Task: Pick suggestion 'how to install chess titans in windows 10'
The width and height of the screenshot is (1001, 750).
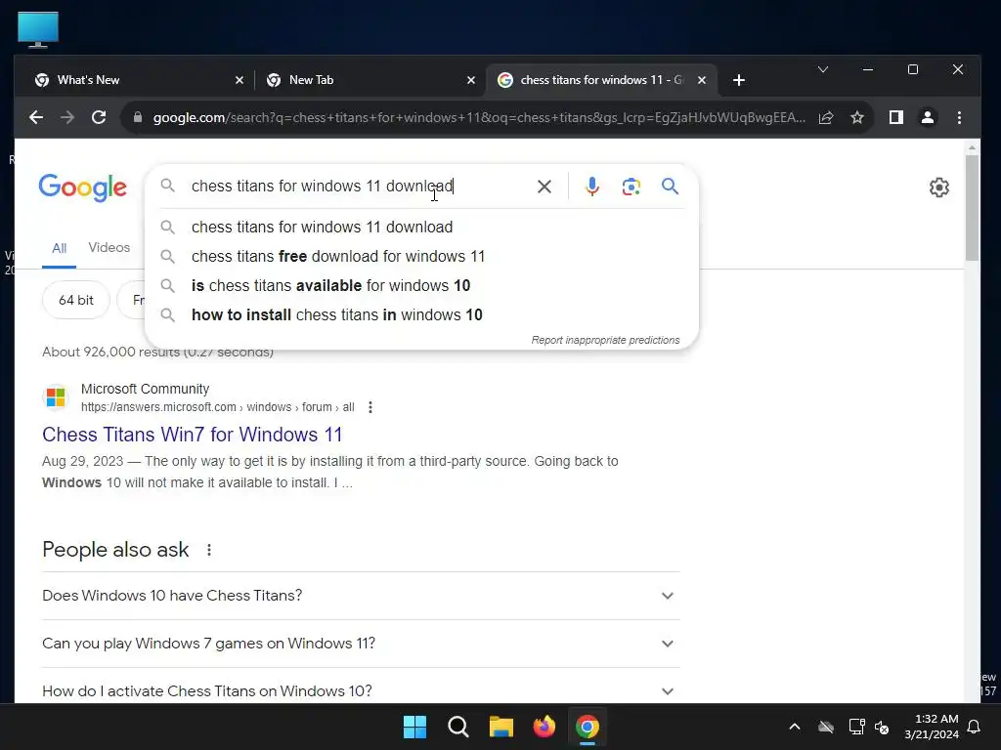Action: pos(421,315)
